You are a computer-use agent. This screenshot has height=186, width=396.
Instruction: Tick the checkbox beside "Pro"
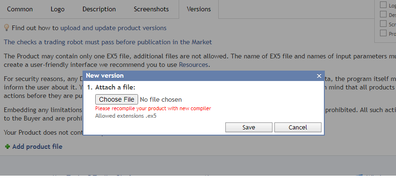pyautogui.click(x=383, y=33)
